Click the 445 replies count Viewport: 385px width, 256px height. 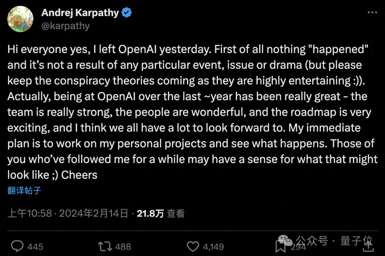point(35,246)
